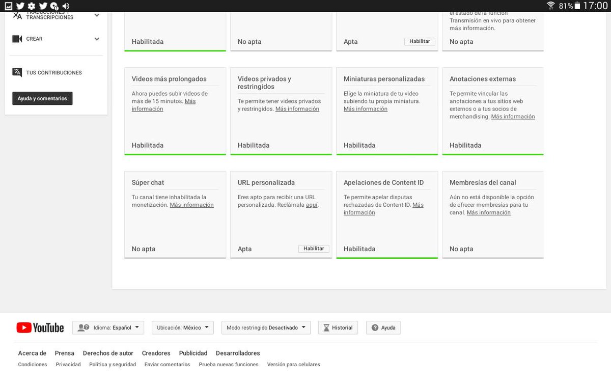
Task: Tap the Twitter icon beside the gallery icon
Action: coord(20,6)
